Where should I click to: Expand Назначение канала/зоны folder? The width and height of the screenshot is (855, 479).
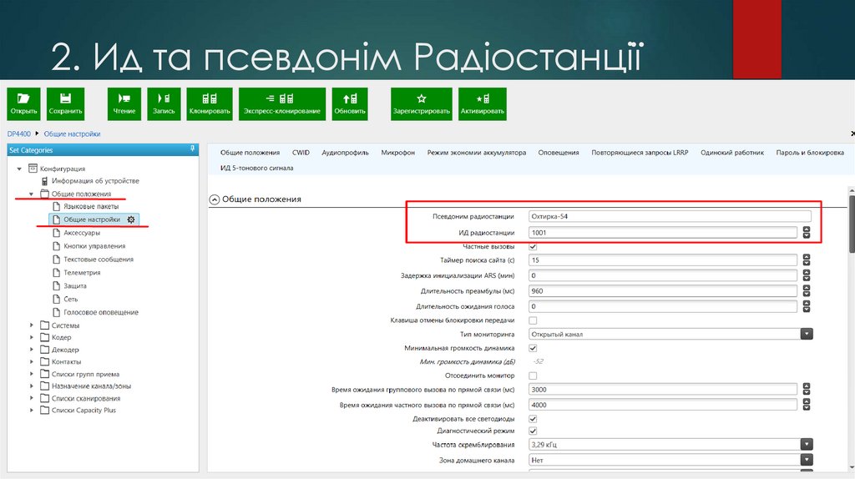(x=31, y=386)
